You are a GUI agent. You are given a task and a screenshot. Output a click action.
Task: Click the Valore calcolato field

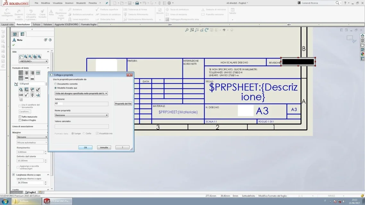point(81,127)
